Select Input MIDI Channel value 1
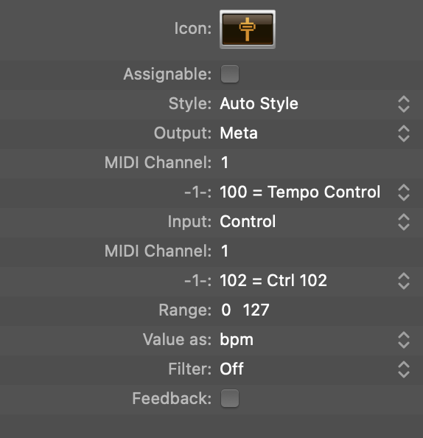 click(x=225, y=251)
